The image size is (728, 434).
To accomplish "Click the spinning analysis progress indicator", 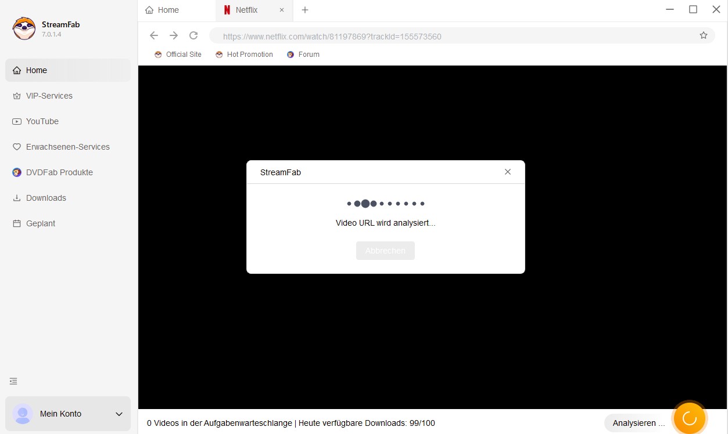I will (689, 418).
